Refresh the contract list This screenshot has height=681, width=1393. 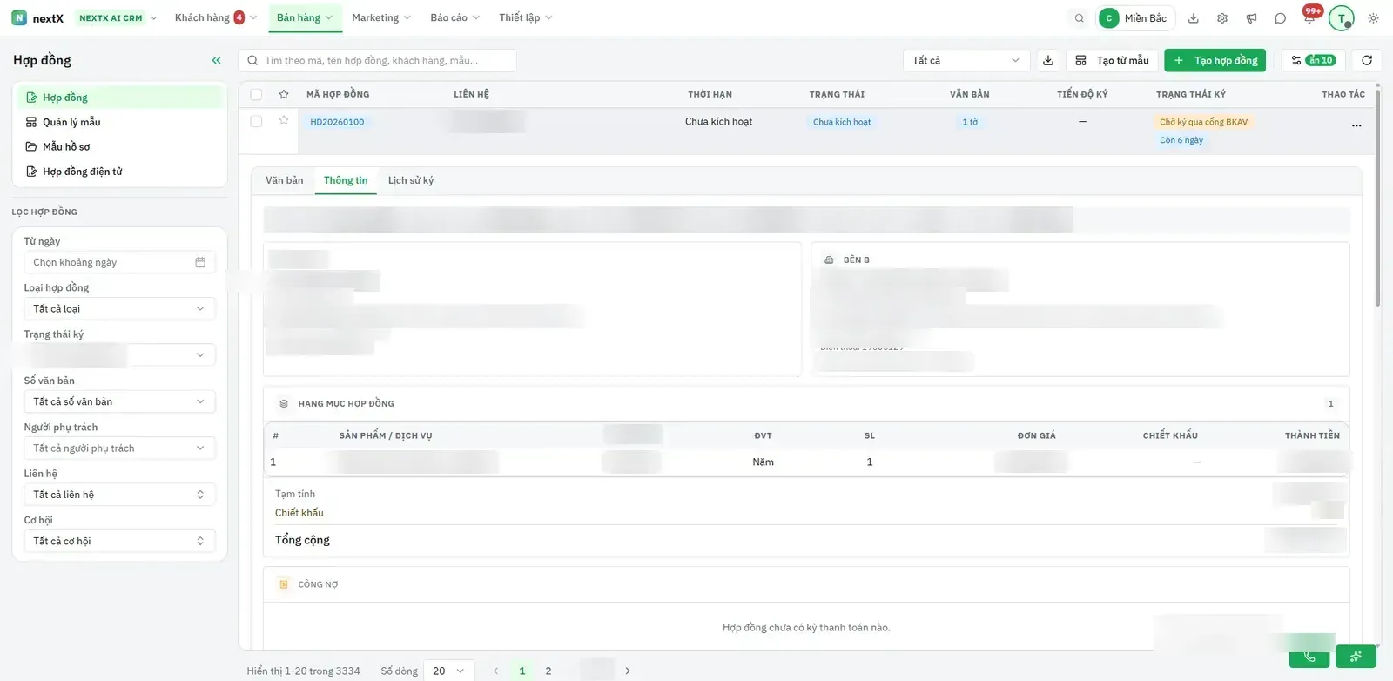pos(1367,60)
